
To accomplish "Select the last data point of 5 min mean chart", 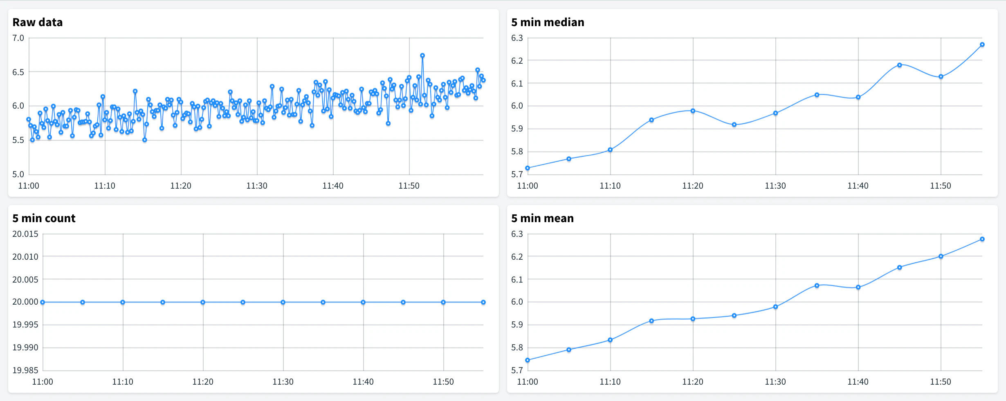I will point(982,239).
